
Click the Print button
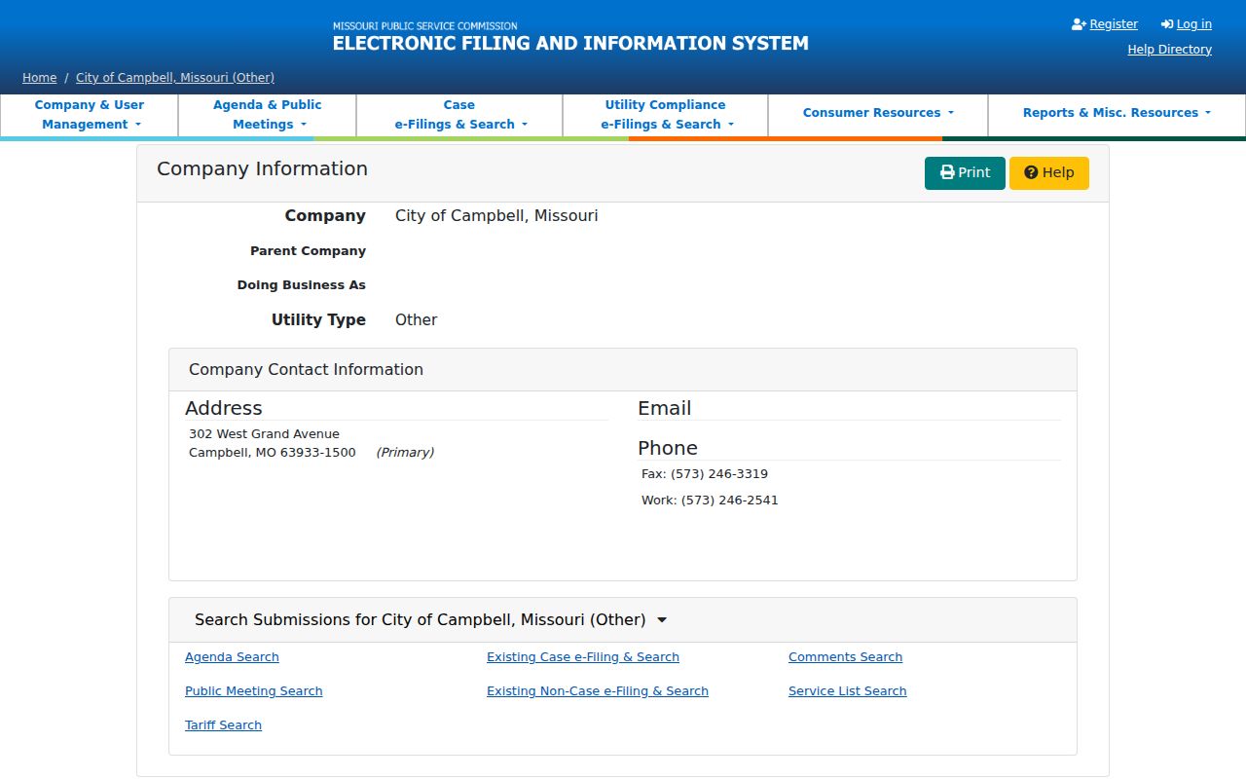point(965,173)
